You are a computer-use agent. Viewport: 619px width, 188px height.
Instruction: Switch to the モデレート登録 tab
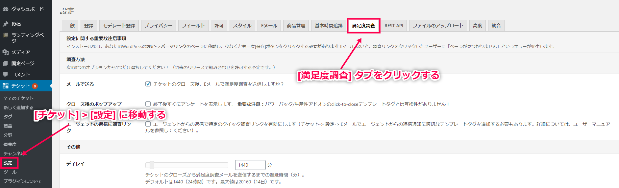pyautogui.click(x=119, y=26)
